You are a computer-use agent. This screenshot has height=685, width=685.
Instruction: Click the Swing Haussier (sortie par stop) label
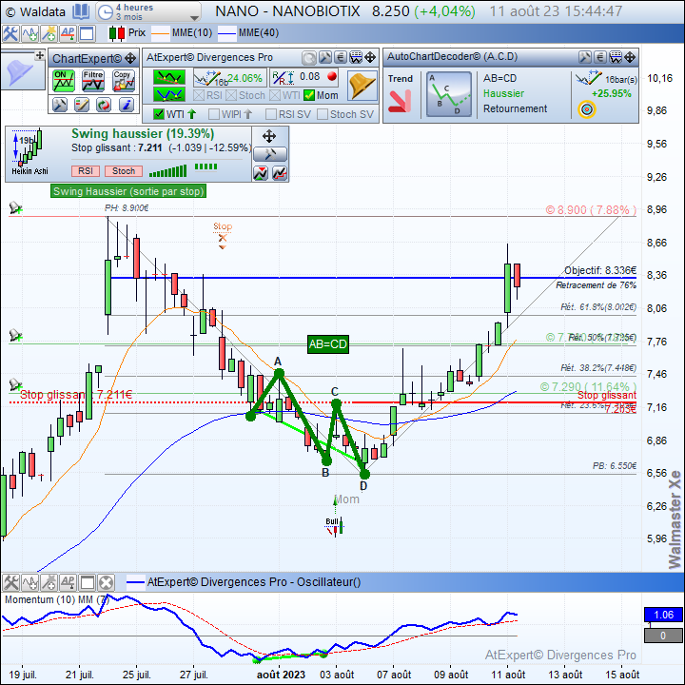128,191
